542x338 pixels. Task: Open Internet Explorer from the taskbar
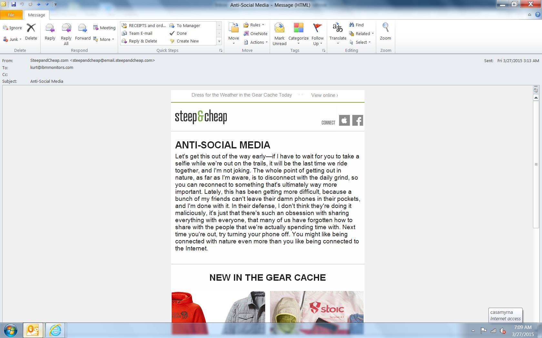coord(55,330)
